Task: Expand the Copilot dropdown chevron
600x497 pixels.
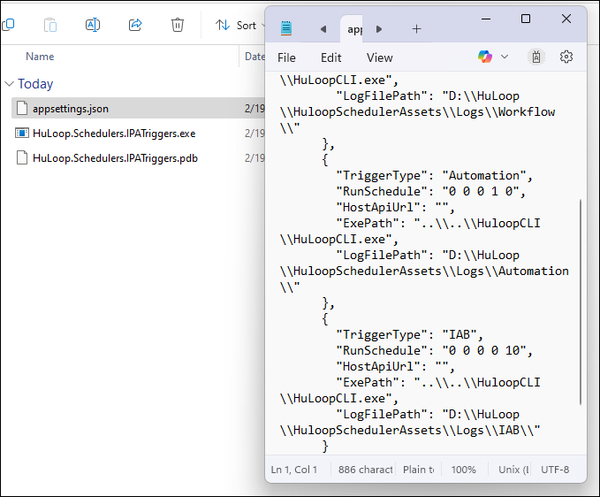Action: pyautogui.click(x=505, y=57)
